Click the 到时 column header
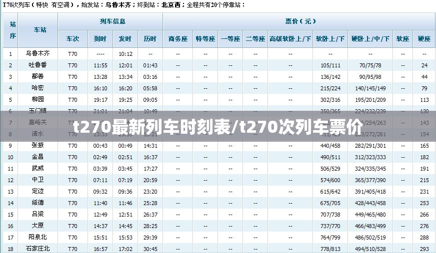 (x=100, y=39)
